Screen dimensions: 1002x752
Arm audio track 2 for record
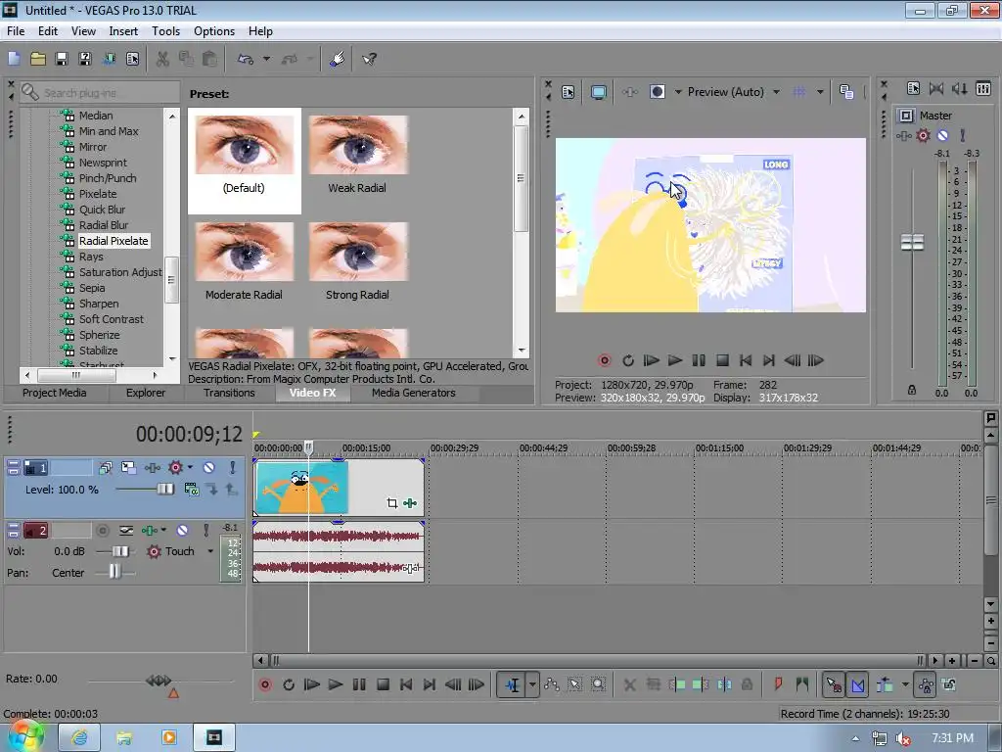click(x=102, y=531)
